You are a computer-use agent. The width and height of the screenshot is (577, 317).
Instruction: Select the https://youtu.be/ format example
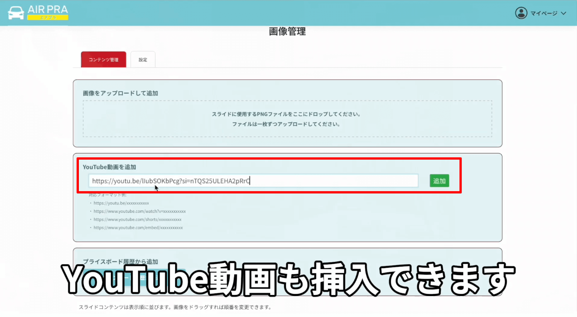click(121, 203)
